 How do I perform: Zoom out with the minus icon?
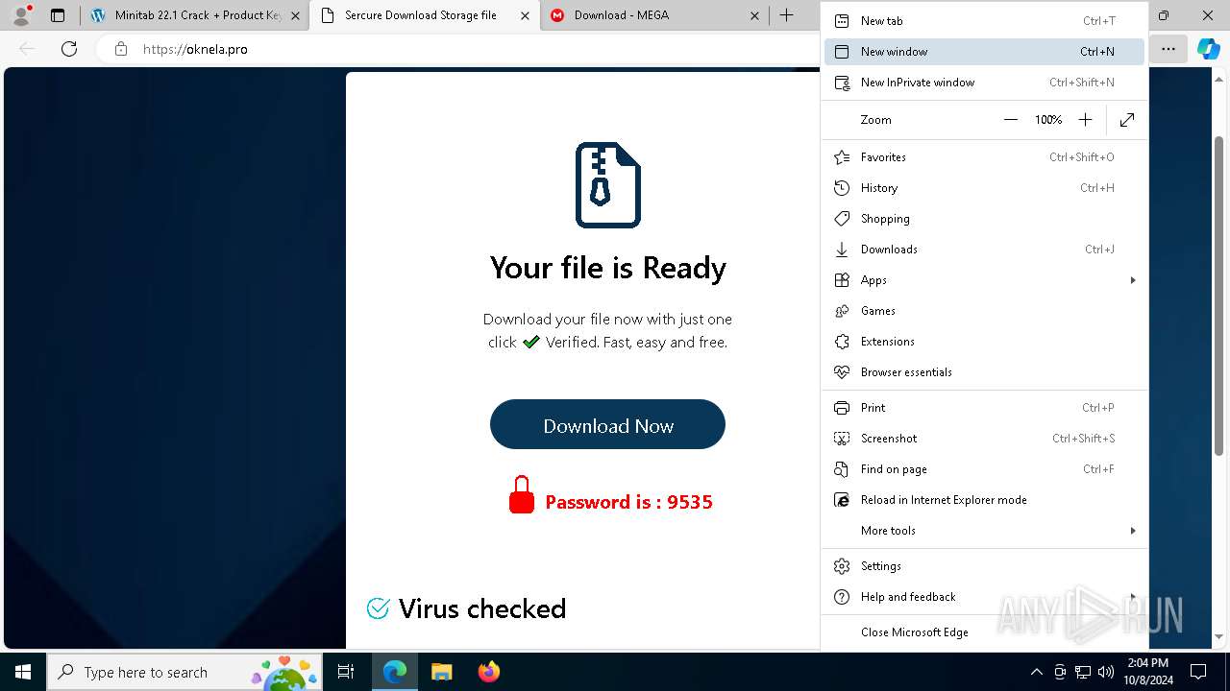click(x=1010, y=120)
